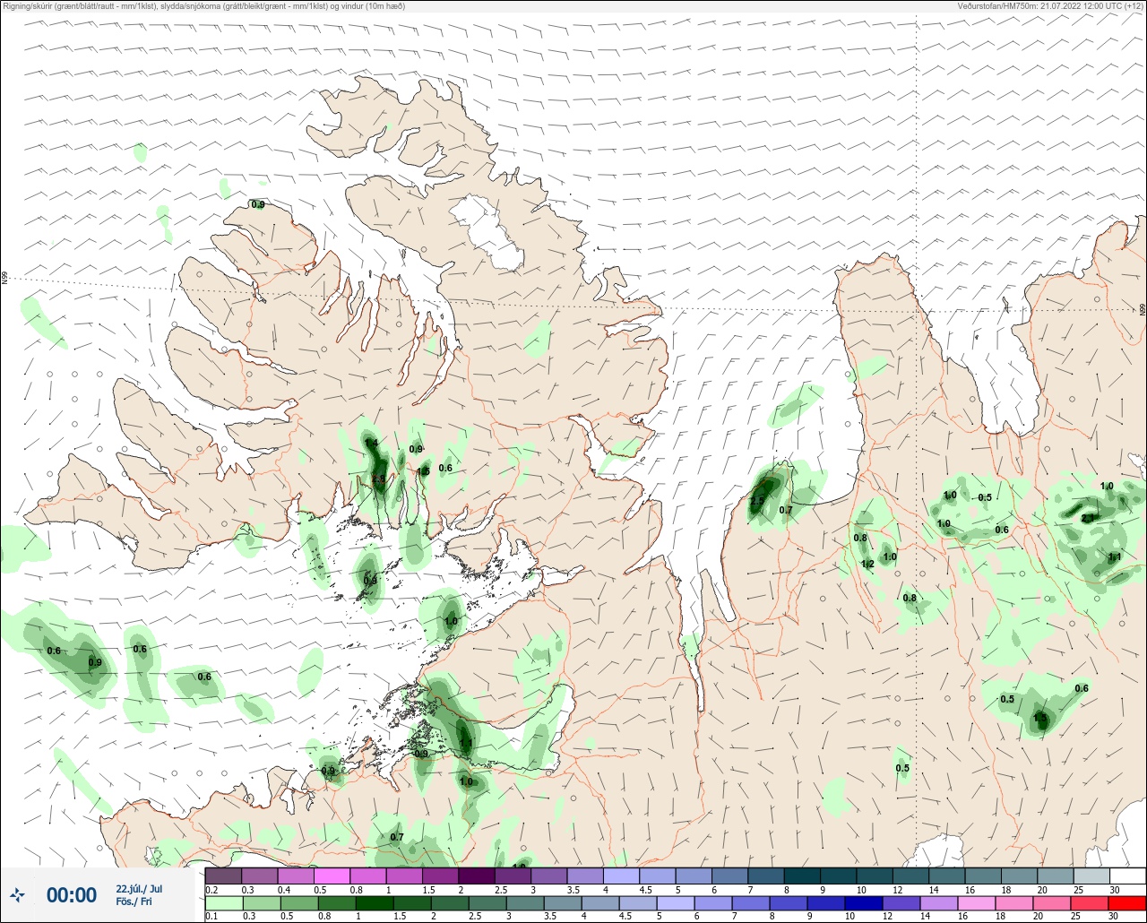Select the 00:00 forecast time display

pos(72,894)
